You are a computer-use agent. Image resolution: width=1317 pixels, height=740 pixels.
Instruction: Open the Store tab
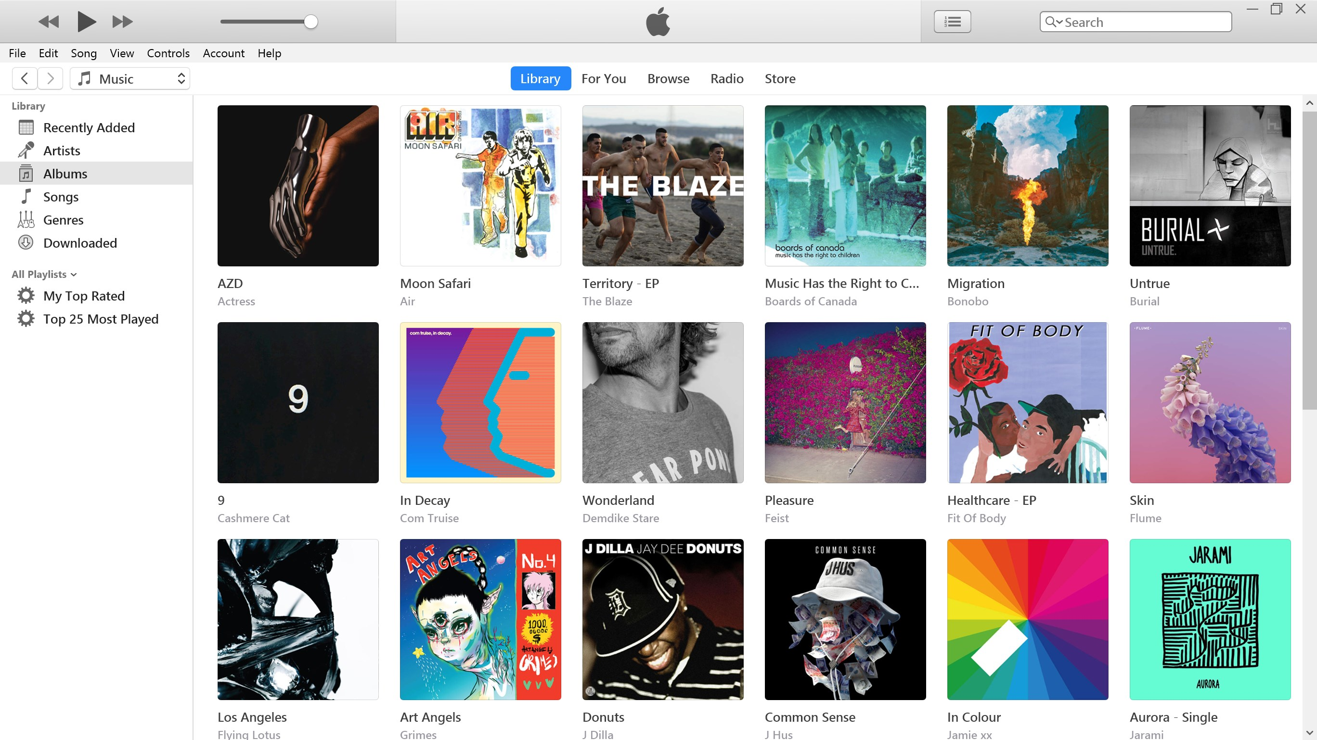780,78
